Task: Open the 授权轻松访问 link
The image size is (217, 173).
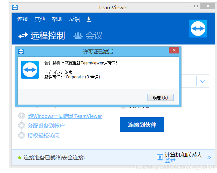Action: click(x=44, y=135)
